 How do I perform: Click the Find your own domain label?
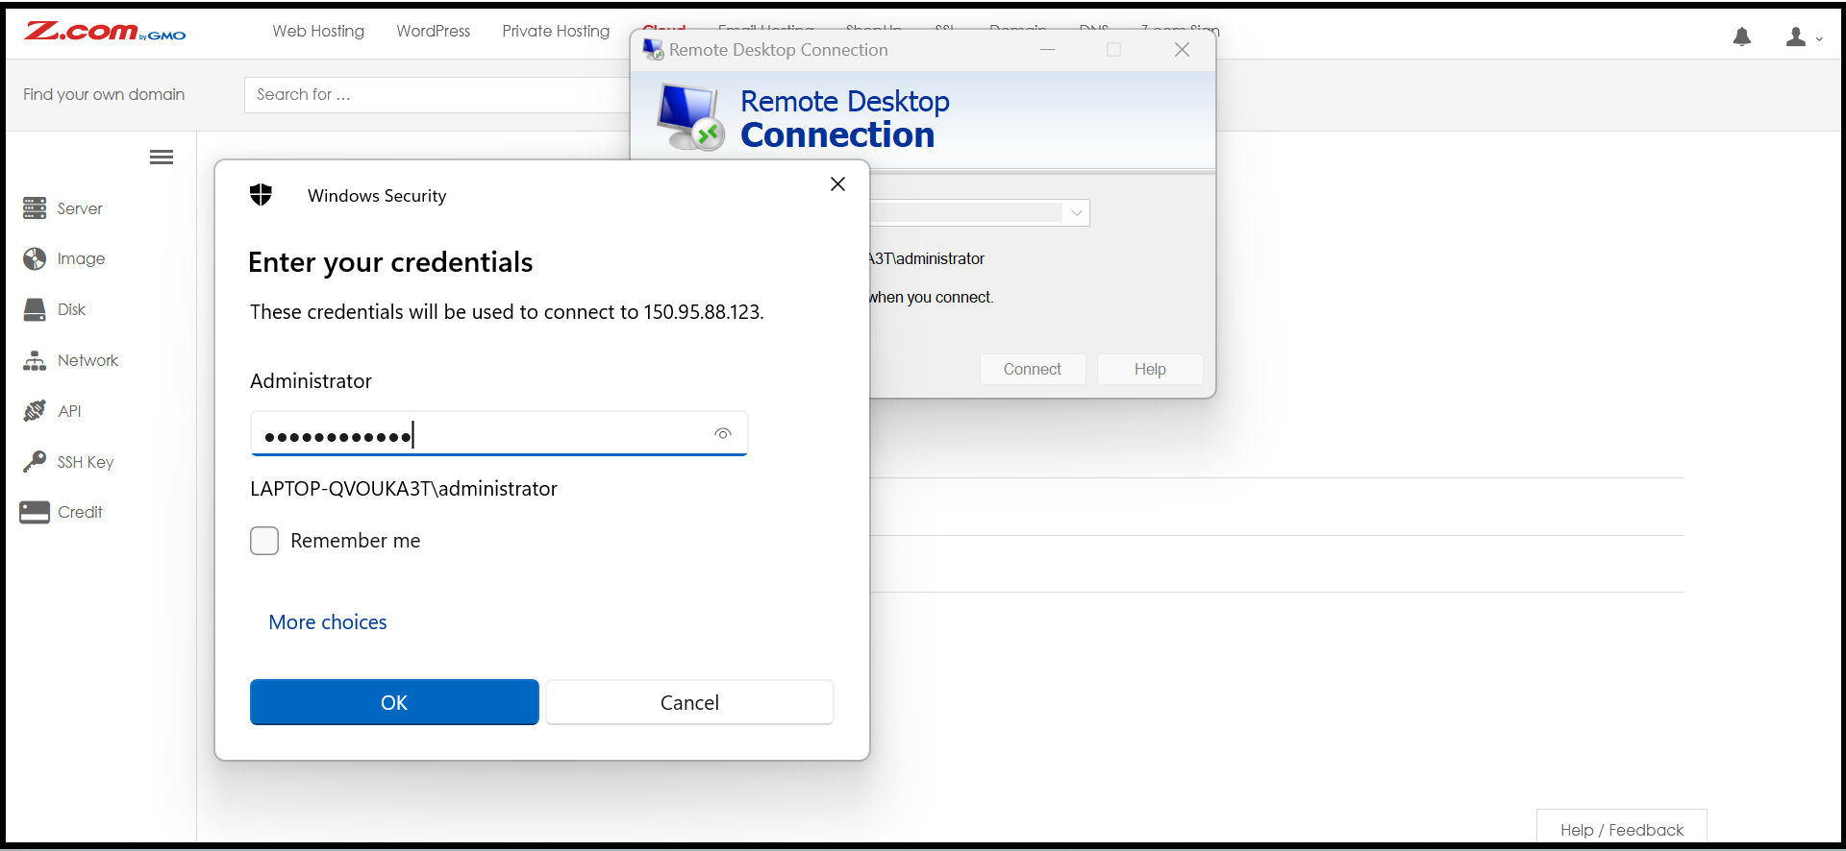click(x=104, y=94)
